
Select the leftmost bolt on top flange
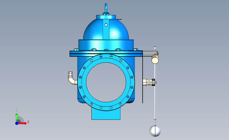tap(76, 50)
